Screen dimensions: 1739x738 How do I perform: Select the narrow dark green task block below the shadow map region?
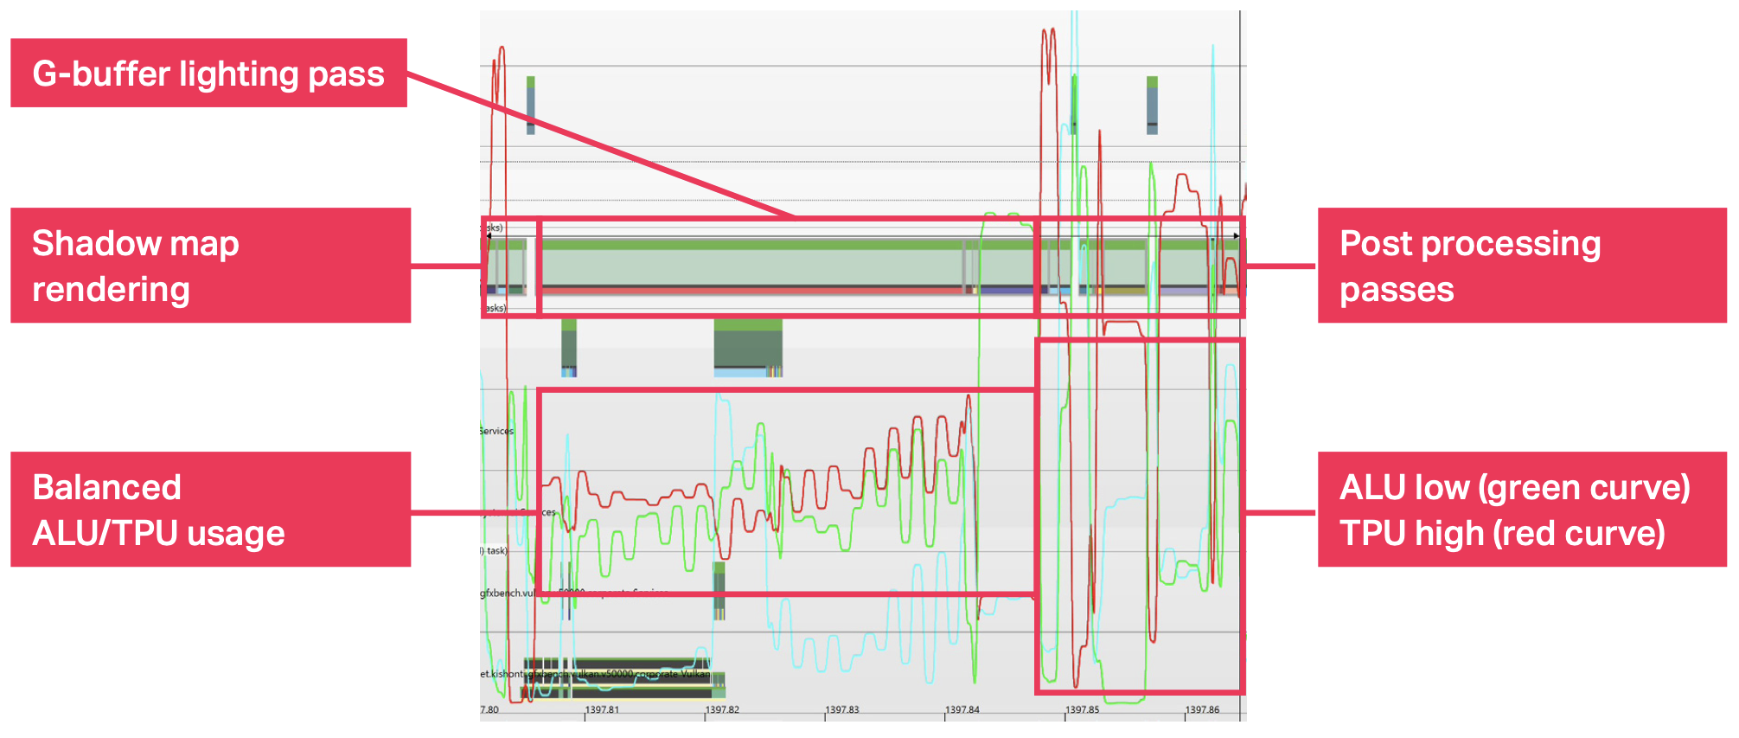[569, 348]
